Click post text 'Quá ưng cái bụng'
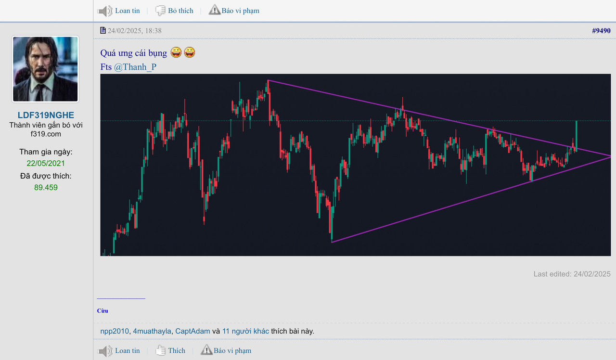Screen dimensions: 616x360 pos(134,53)
